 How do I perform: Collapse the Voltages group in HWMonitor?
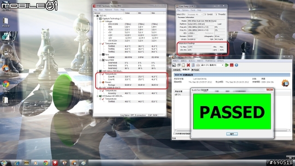pyautogui.click(x=100, y=22)
